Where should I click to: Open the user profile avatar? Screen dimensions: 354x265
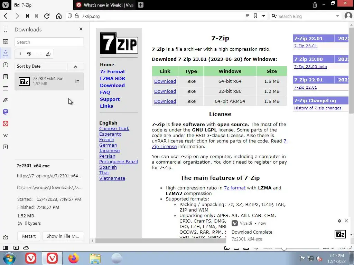348,16
